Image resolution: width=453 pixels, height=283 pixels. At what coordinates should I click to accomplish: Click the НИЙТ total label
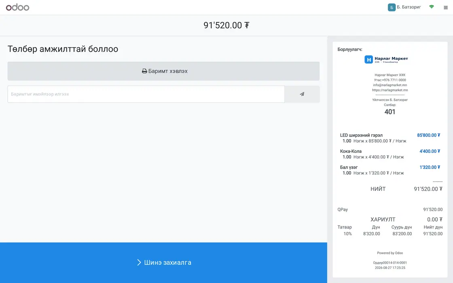(x=378, y=189)
